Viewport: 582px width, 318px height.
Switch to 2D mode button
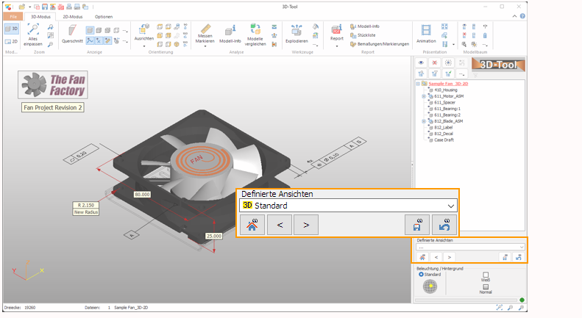pos(11,42)
